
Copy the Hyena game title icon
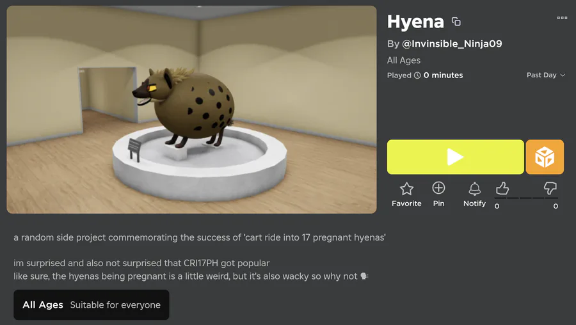(x=456, y=22)
